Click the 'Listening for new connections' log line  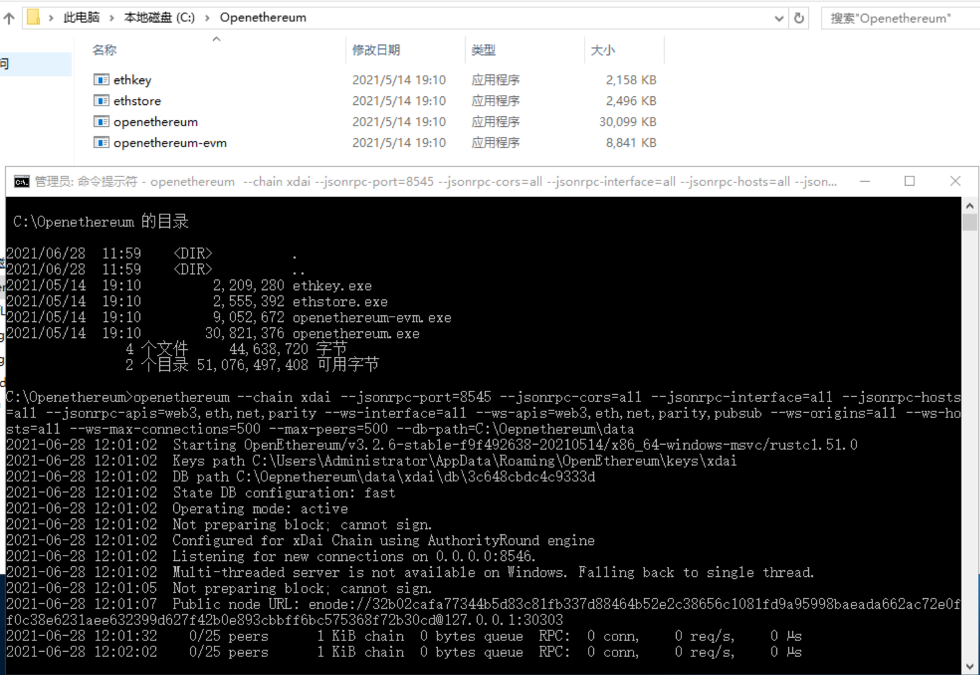point(271,556)
